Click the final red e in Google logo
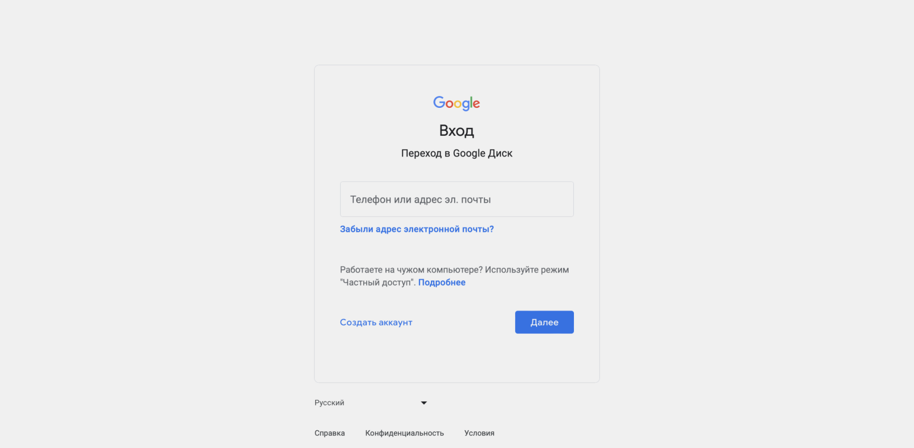 point(476,104)
